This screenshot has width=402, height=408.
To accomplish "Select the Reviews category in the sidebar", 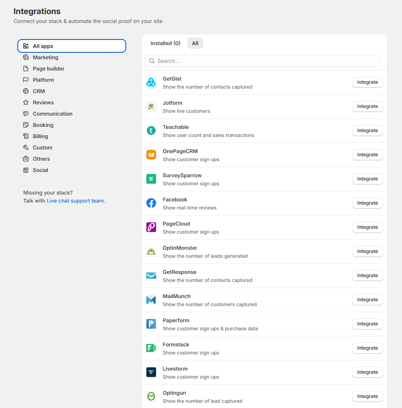I will point(44,102).
